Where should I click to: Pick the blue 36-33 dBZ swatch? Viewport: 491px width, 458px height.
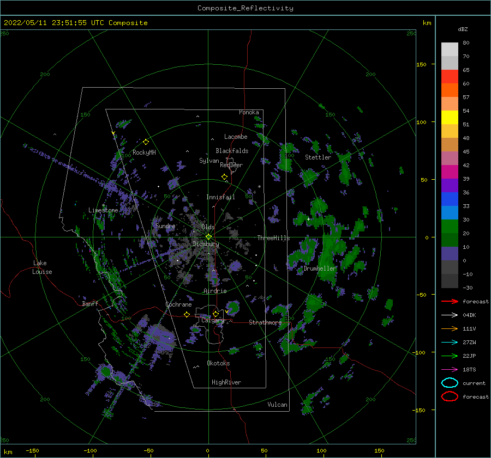450,199
